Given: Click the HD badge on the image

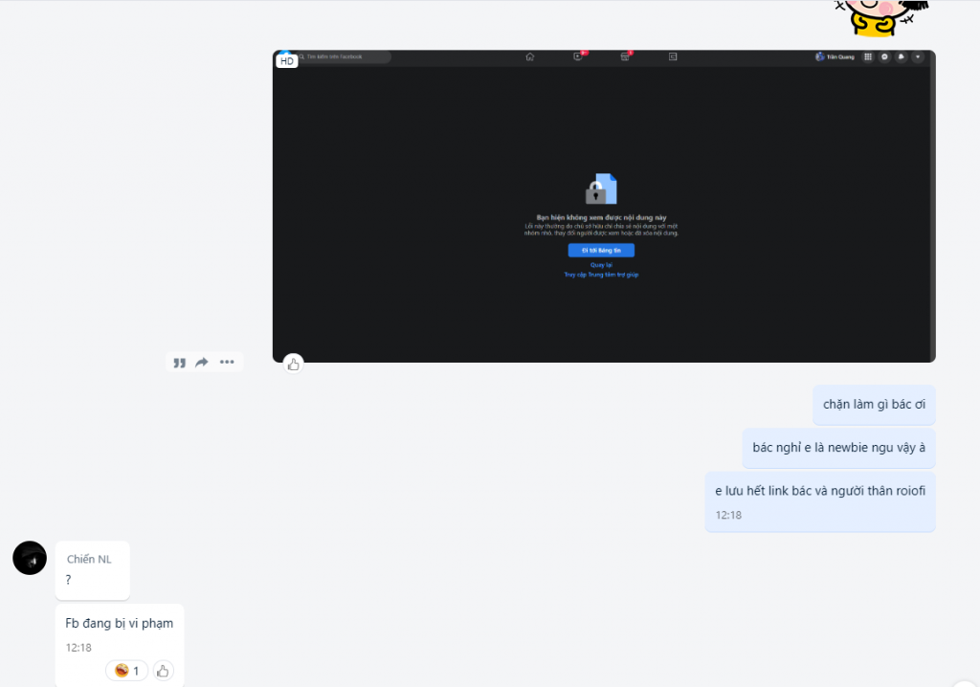Looking at the screenshot, I should pyautogui.click(x=286, y=61).
